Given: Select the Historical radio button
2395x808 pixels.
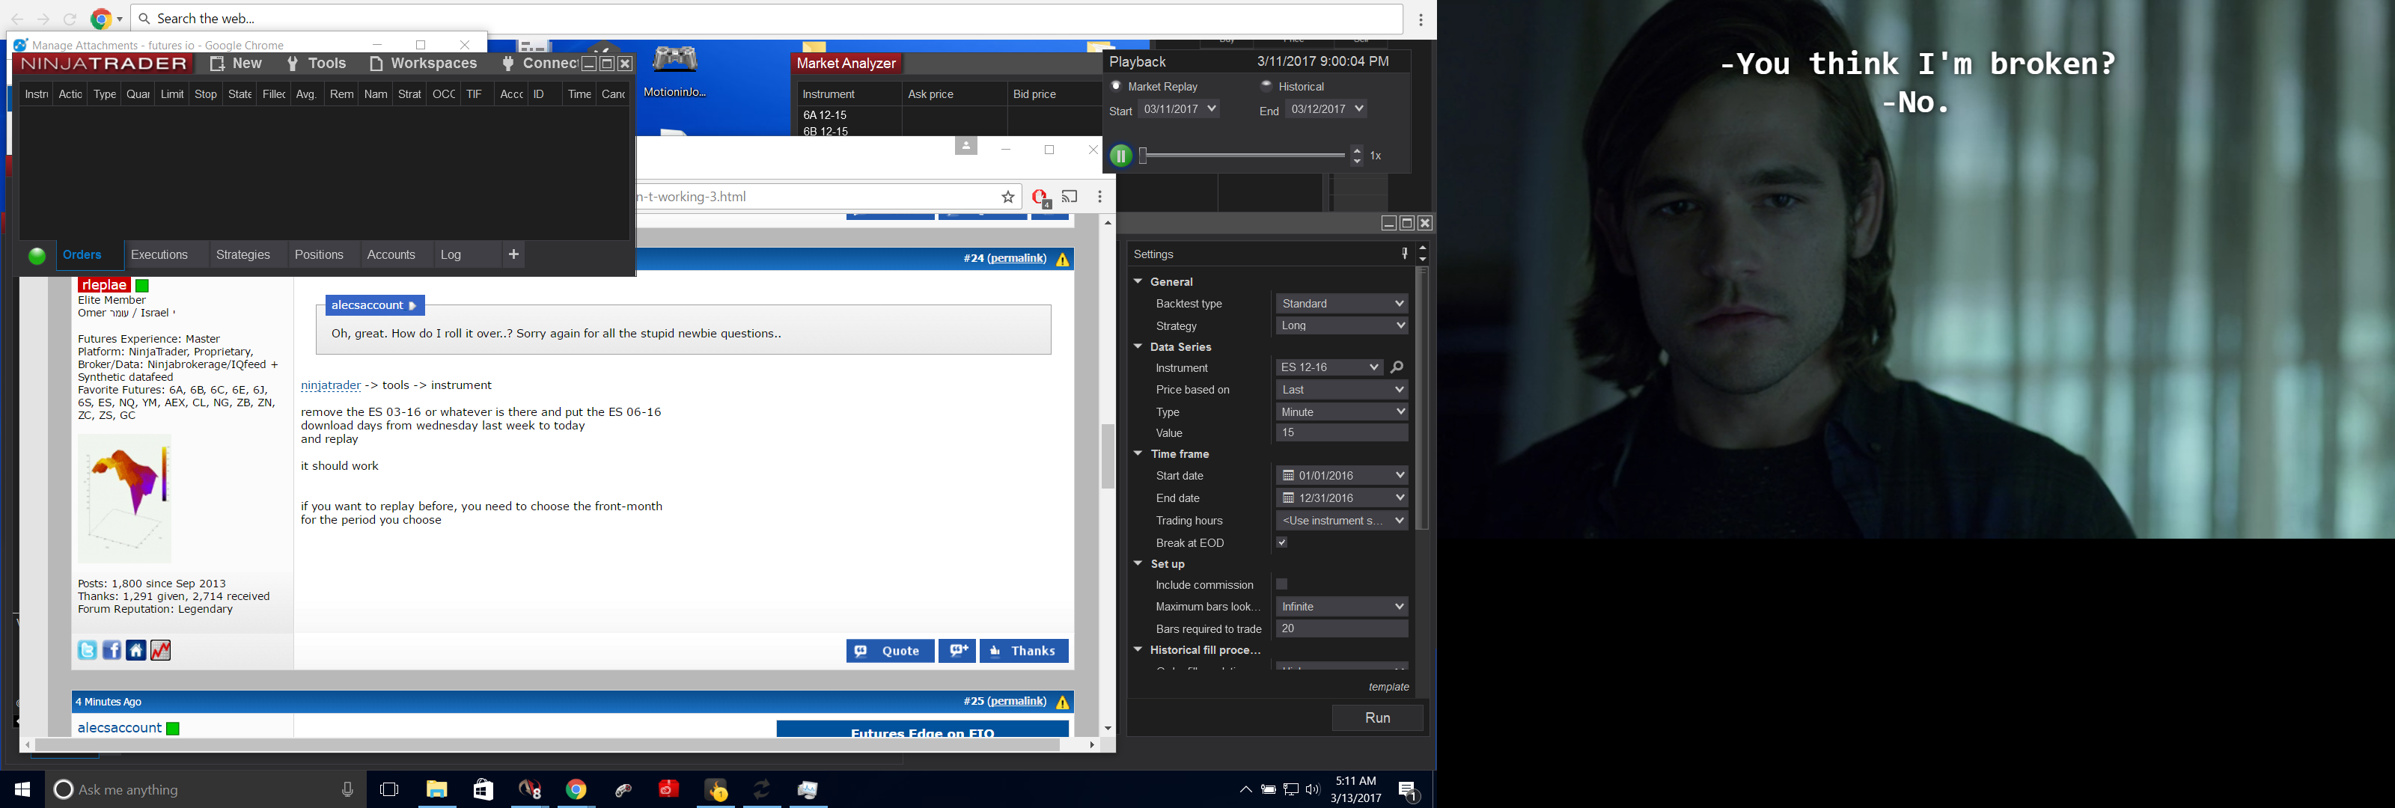Looking at the screenshot, I should pyautogui.click(x=1266, y=85).
